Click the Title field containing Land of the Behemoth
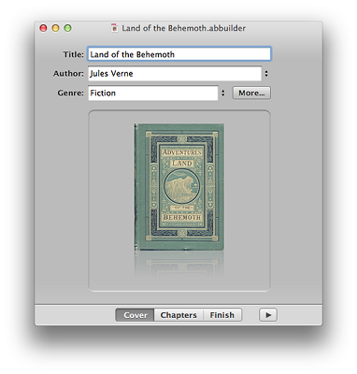The width and height of the screenshot is (357, 374). pyautogui.click(x=179, y=54)
